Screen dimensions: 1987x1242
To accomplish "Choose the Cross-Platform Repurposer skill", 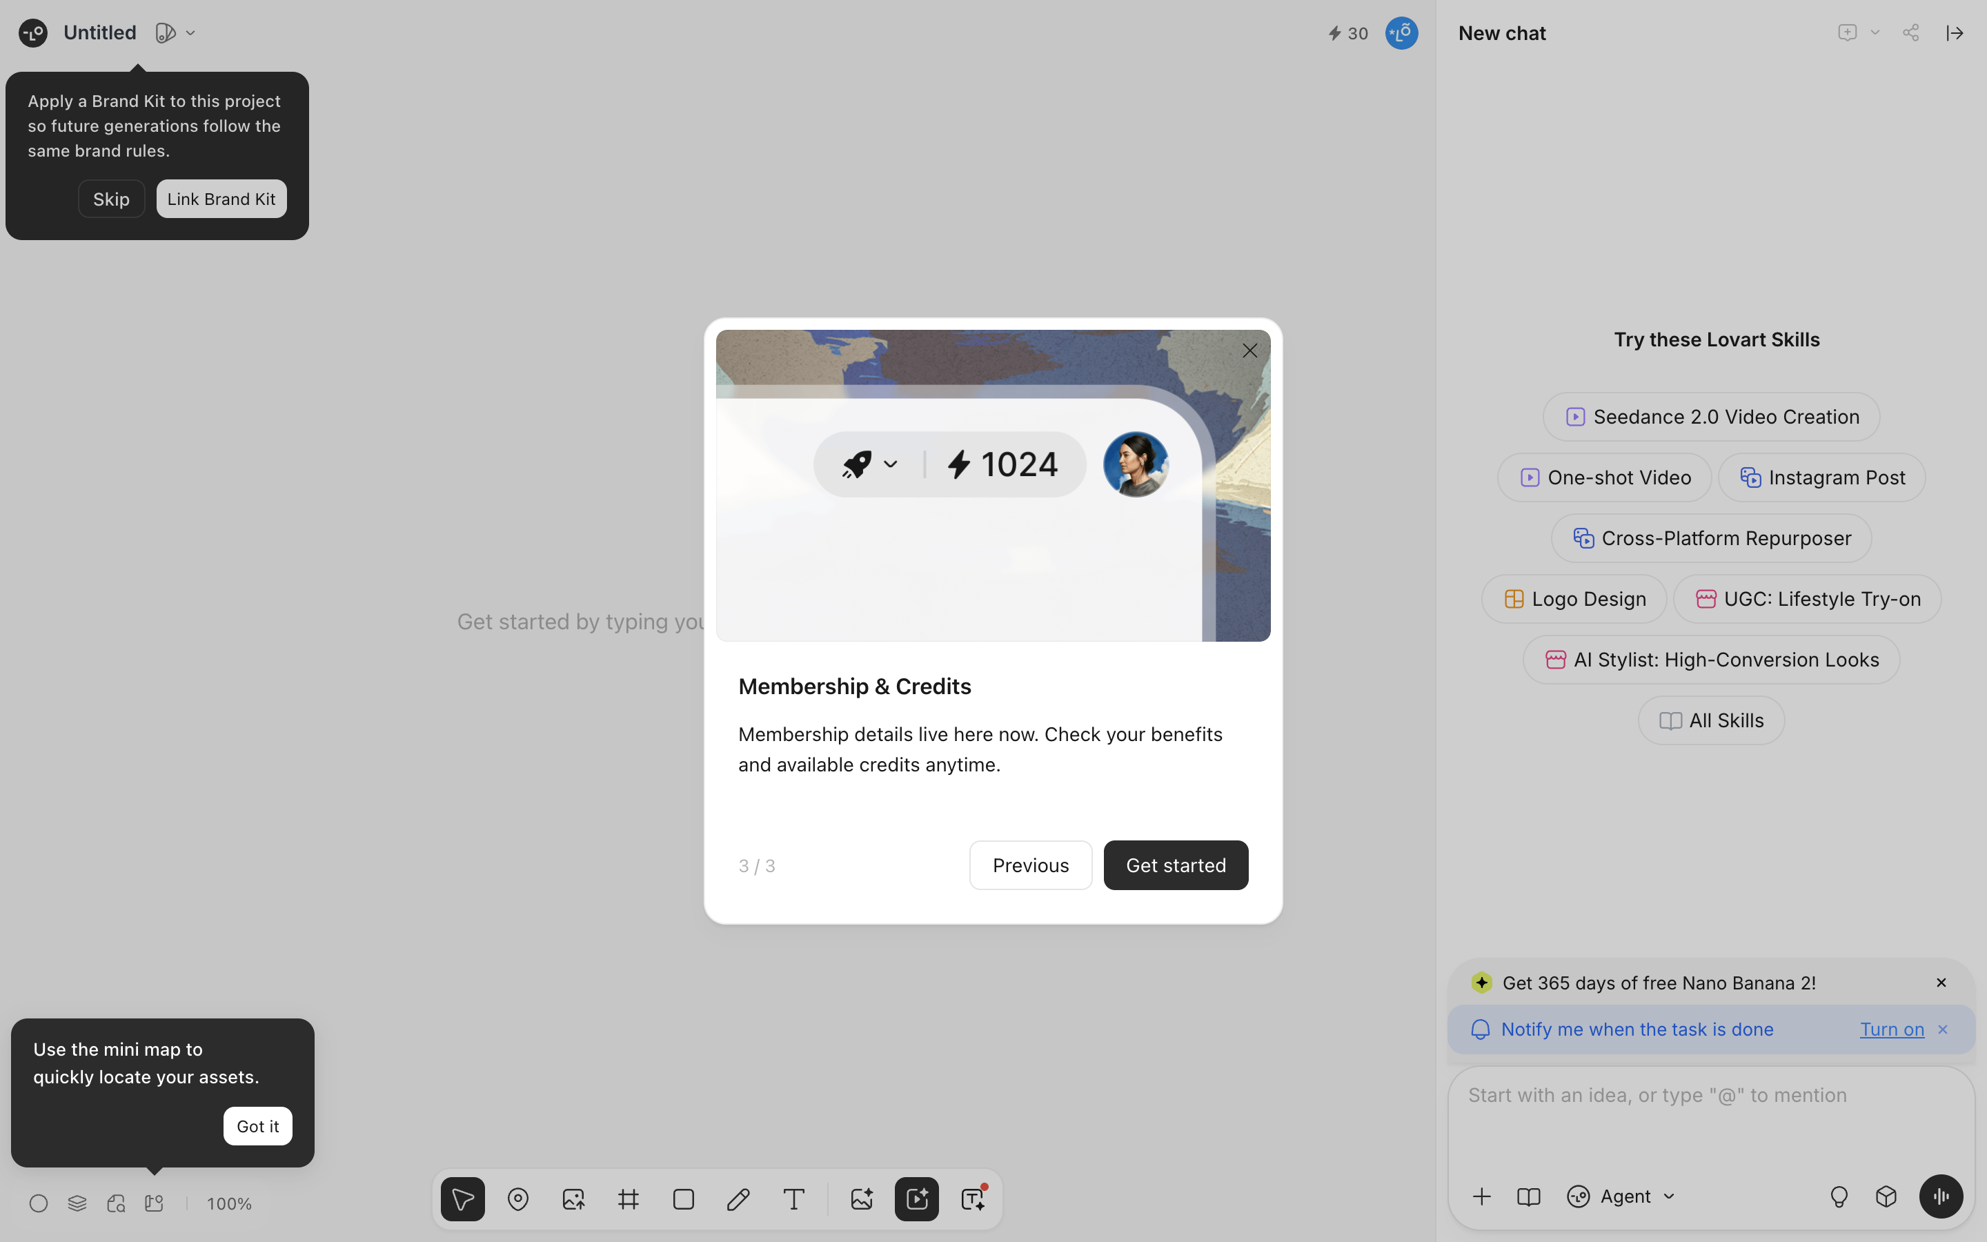I will 1712,538.
